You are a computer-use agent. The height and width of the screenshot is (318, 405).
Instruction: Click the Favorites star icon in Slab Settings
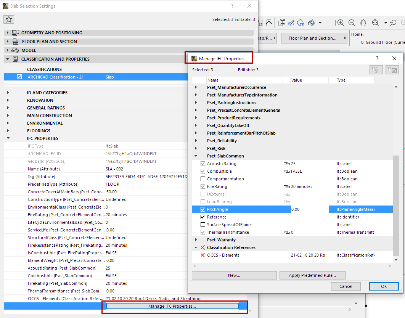click(x=9, y=19)
